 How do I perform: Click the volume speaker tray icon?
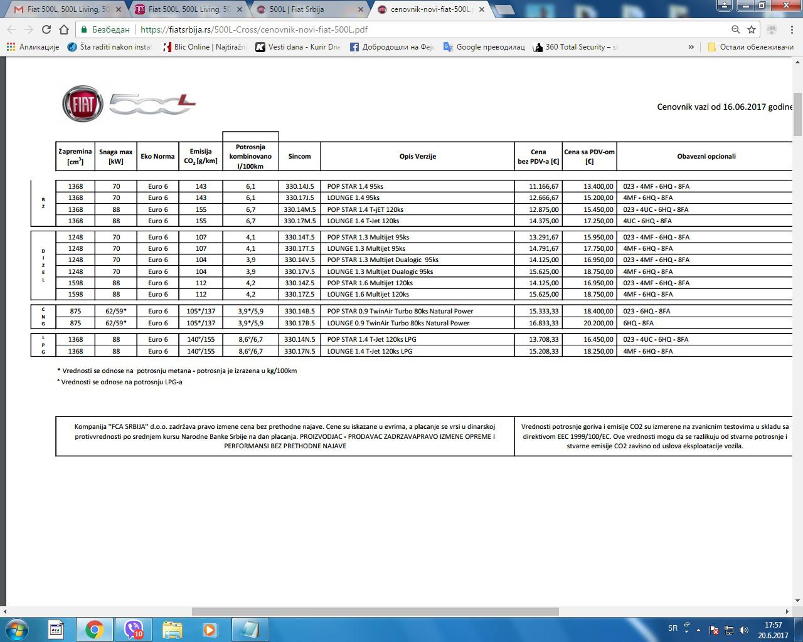(x=744, y=630)
